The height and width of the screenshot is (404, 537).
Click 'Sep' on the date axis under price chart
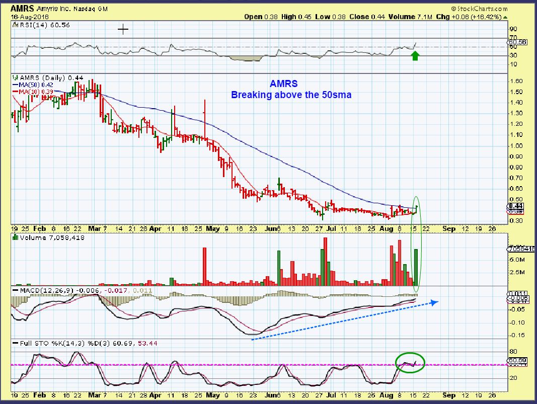click(449, 229)
